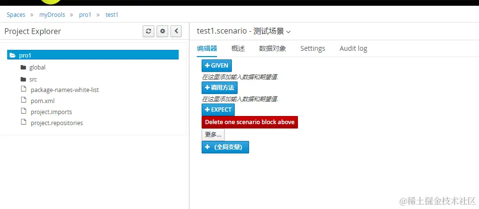Open the 数据对象 tab
This screenshot has height=209, width=479.
point(273,48)
